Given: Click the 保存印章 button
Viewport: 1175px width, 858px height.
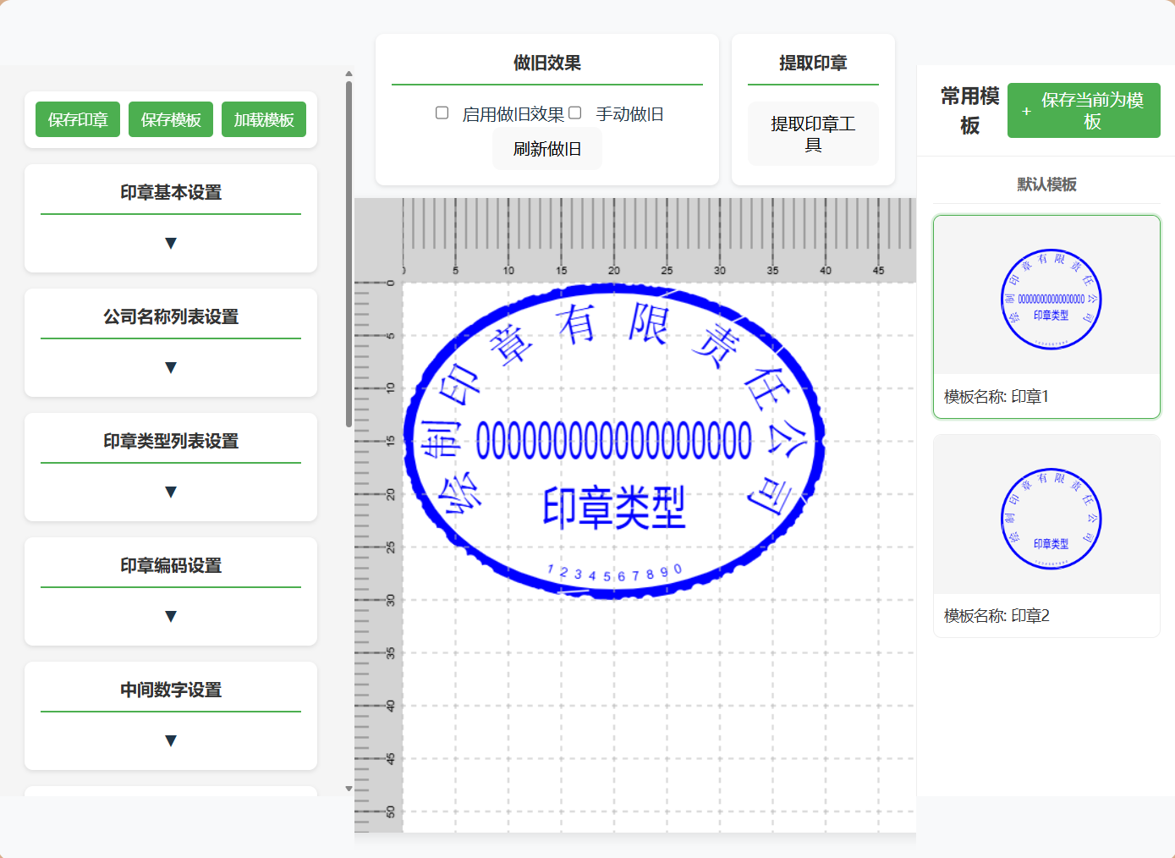Looking at the screenshot, I should 77,119.
